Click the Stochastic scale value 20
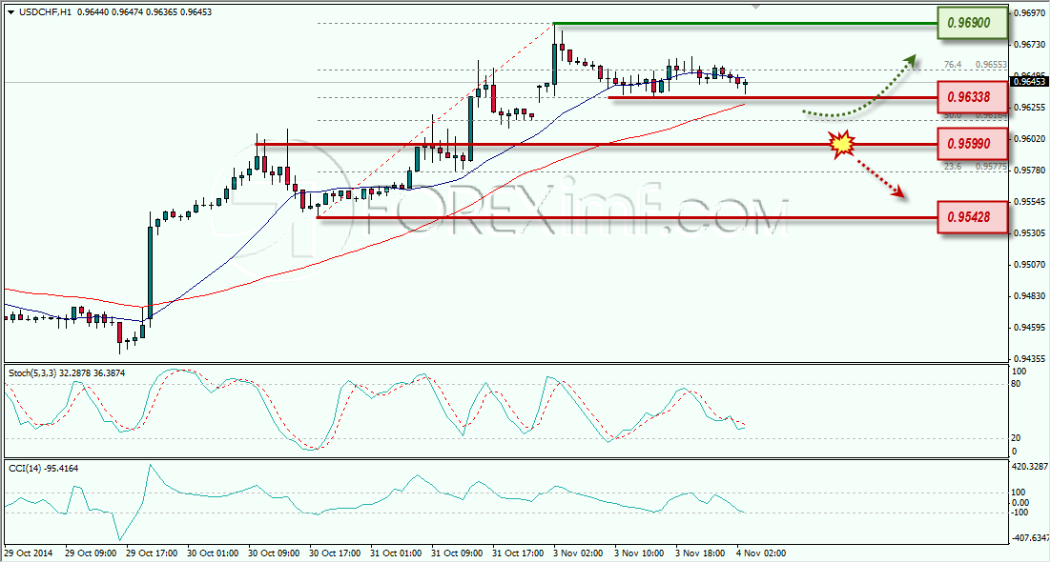The height and width of the screenshot is (563, 1051). (x=1016, y=438)
